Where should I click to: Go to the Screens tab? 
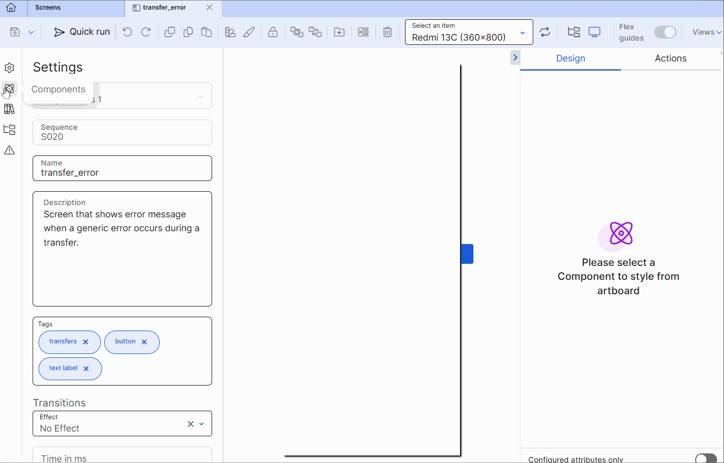pyautogui.click(x=48, y=7)
